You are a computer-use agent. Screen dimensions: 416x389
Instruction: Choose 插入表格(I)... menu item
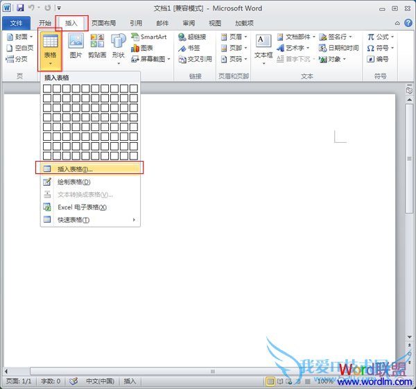tap(90, 168)
